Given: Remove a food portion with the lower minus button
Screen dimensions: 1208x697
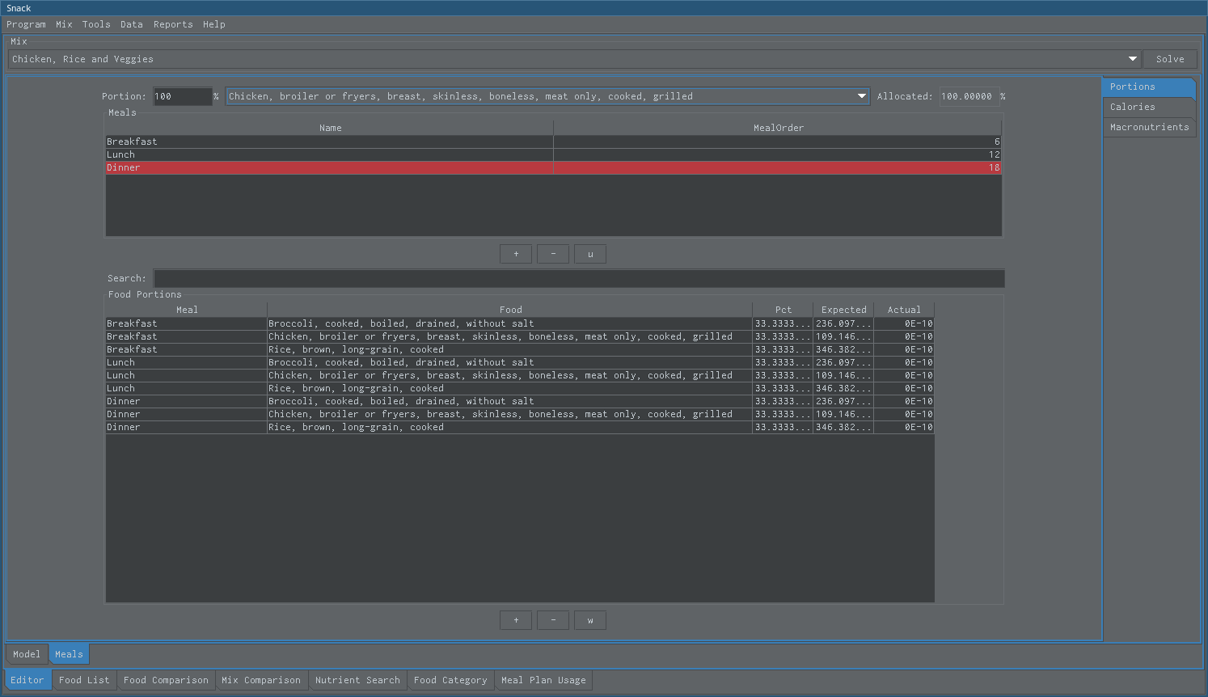Looking at the screenshot, I should [553, 620].
